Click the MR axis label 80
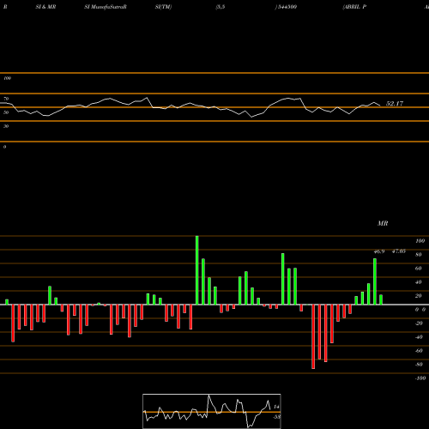Screen dimensions: 429x429 [419, 255]
